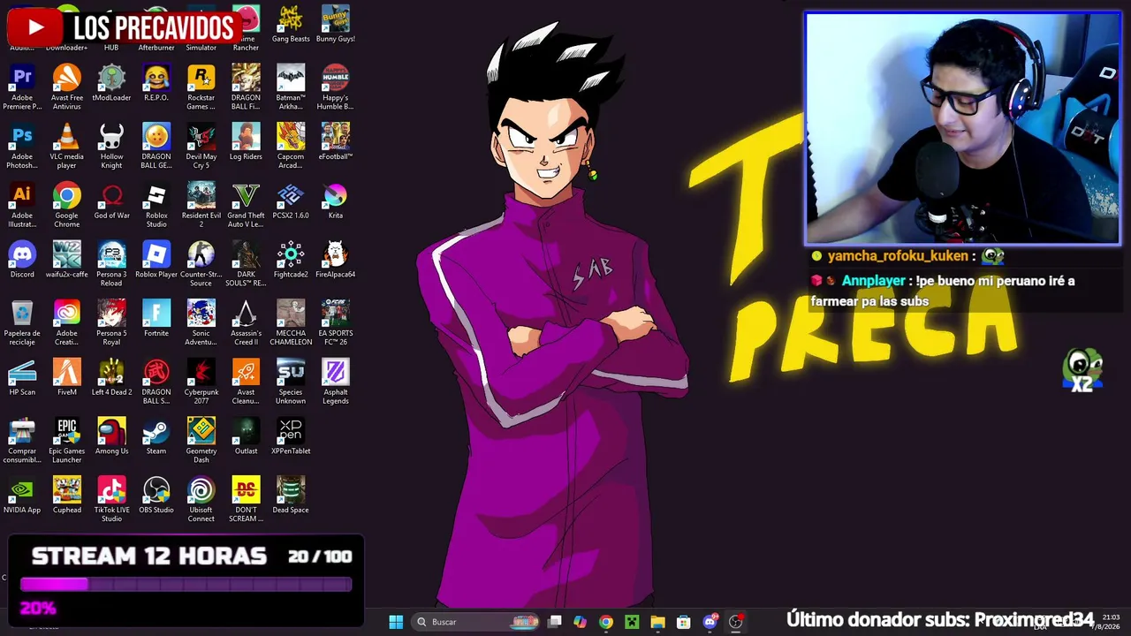Viewport: 1131px width, 636px height.
Task: Select the Log Riders desktop icon
Action: (x=246, y=142)
